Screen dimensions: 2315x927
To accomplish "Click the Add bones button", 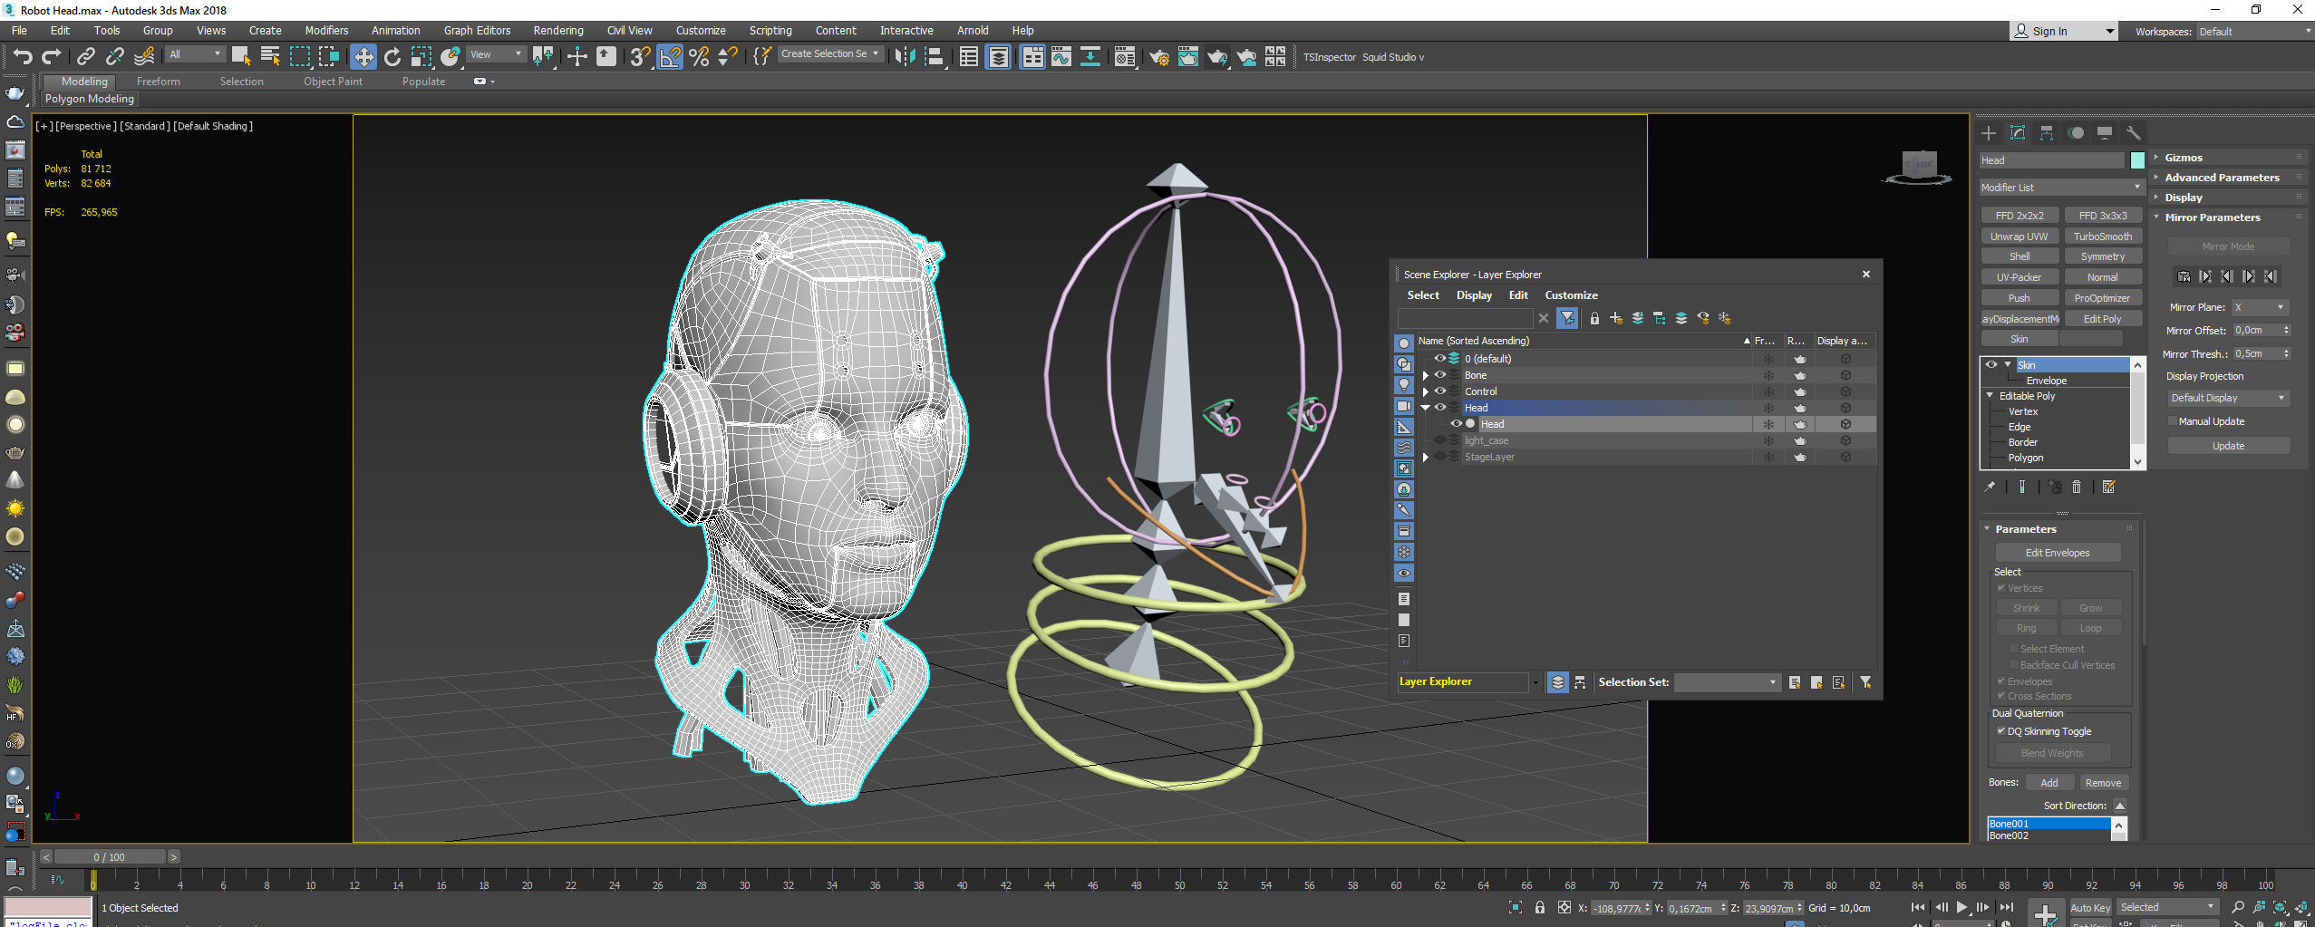I will (x=2049, y=783).
